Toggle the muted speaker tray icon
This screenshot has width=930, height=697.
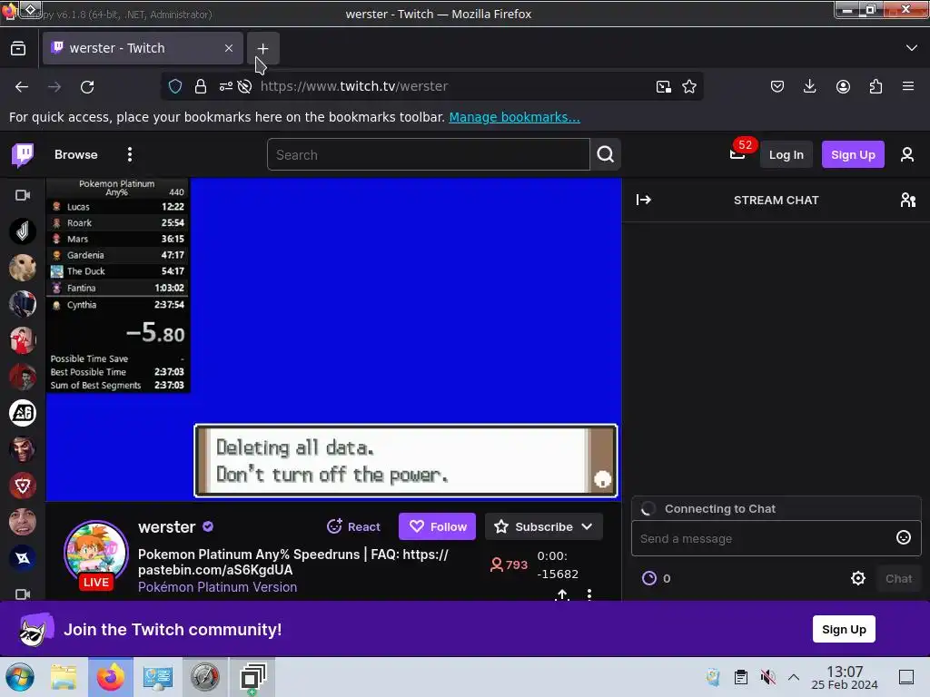click(x=767, y=677)
